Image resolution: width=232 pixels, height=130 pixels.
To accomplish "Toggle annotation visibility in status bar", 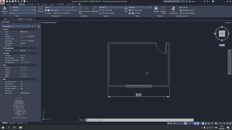I will (x=203, y=123).
